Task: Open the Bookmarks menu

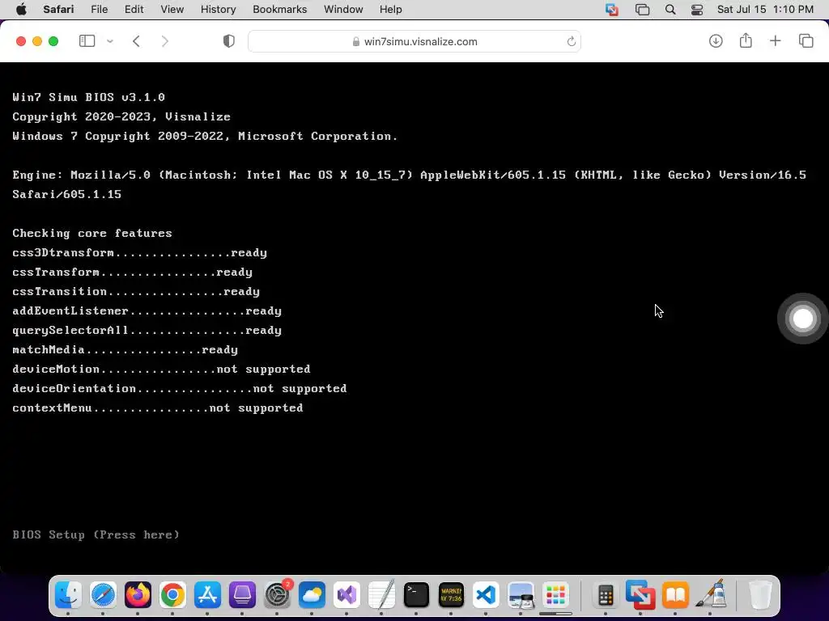Action: point(279,10)
